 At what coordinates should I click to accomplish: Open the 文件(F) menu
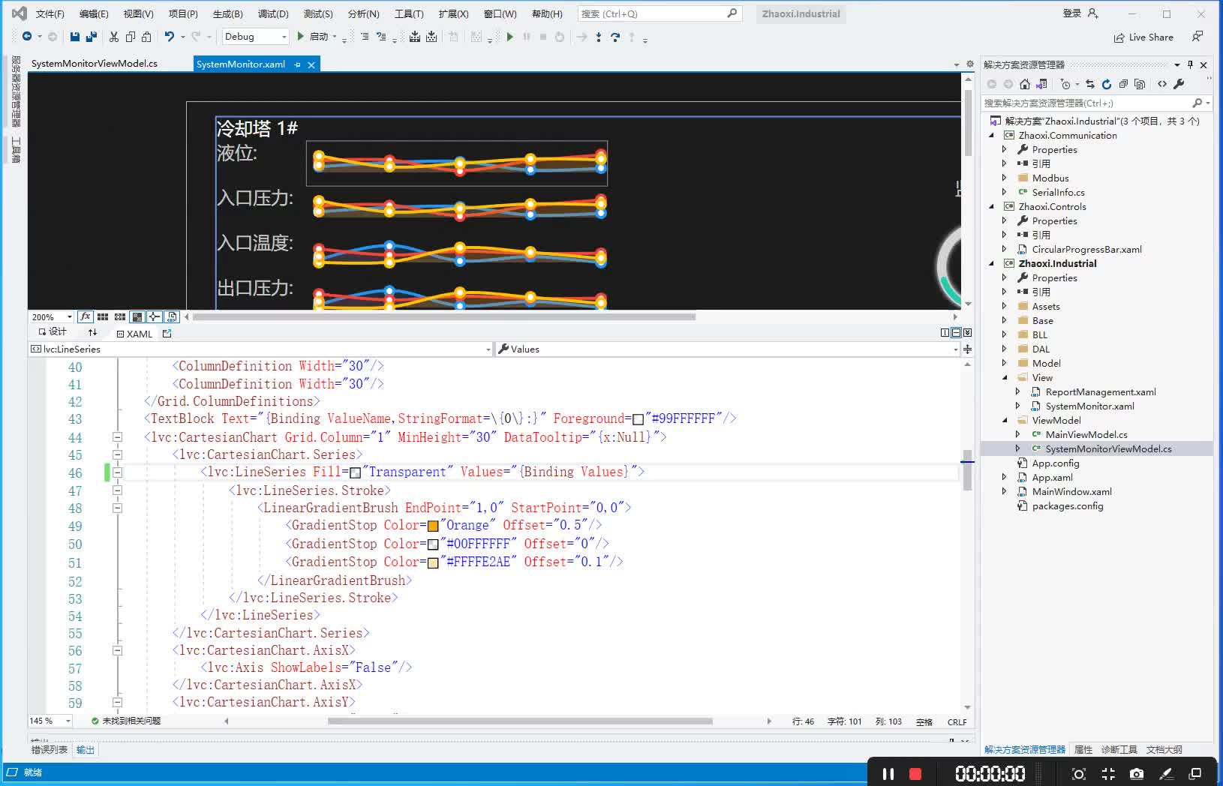click(50, 13)
